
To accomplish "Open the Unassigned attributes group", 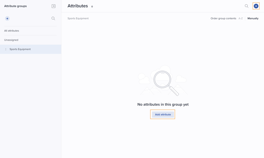I will pos(11,40).
